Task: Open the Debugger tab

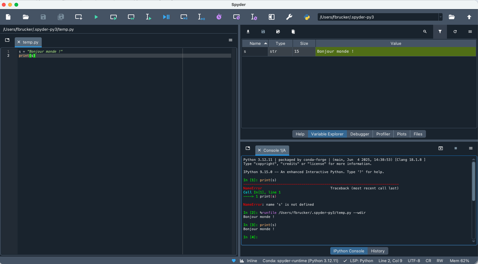Action: [x=360, y=134]
